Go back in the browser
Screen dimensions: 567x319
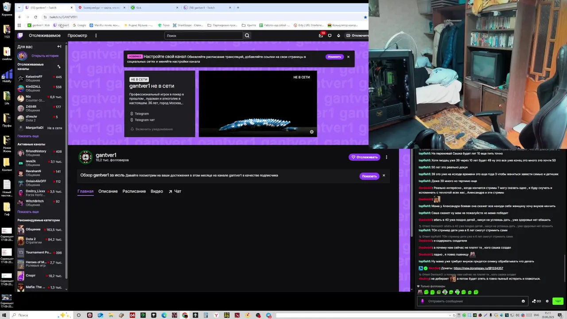pos(19,17)
